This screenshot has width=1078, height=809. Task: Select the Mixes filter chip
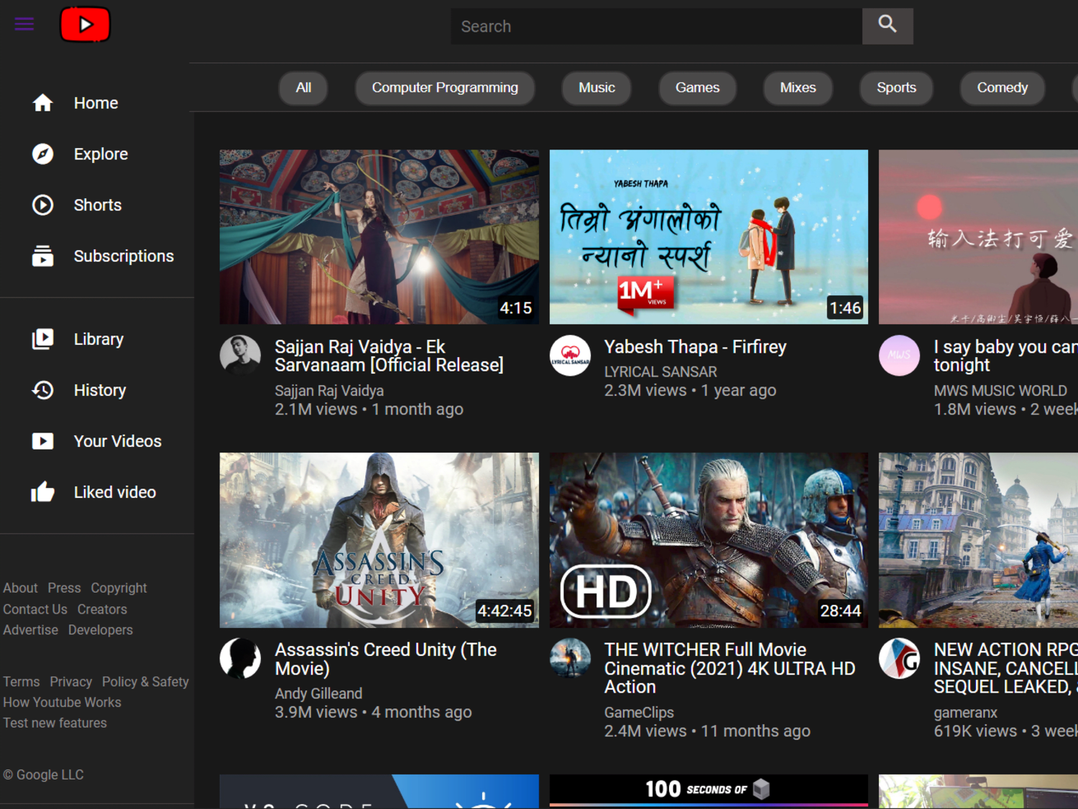point(798,88)
